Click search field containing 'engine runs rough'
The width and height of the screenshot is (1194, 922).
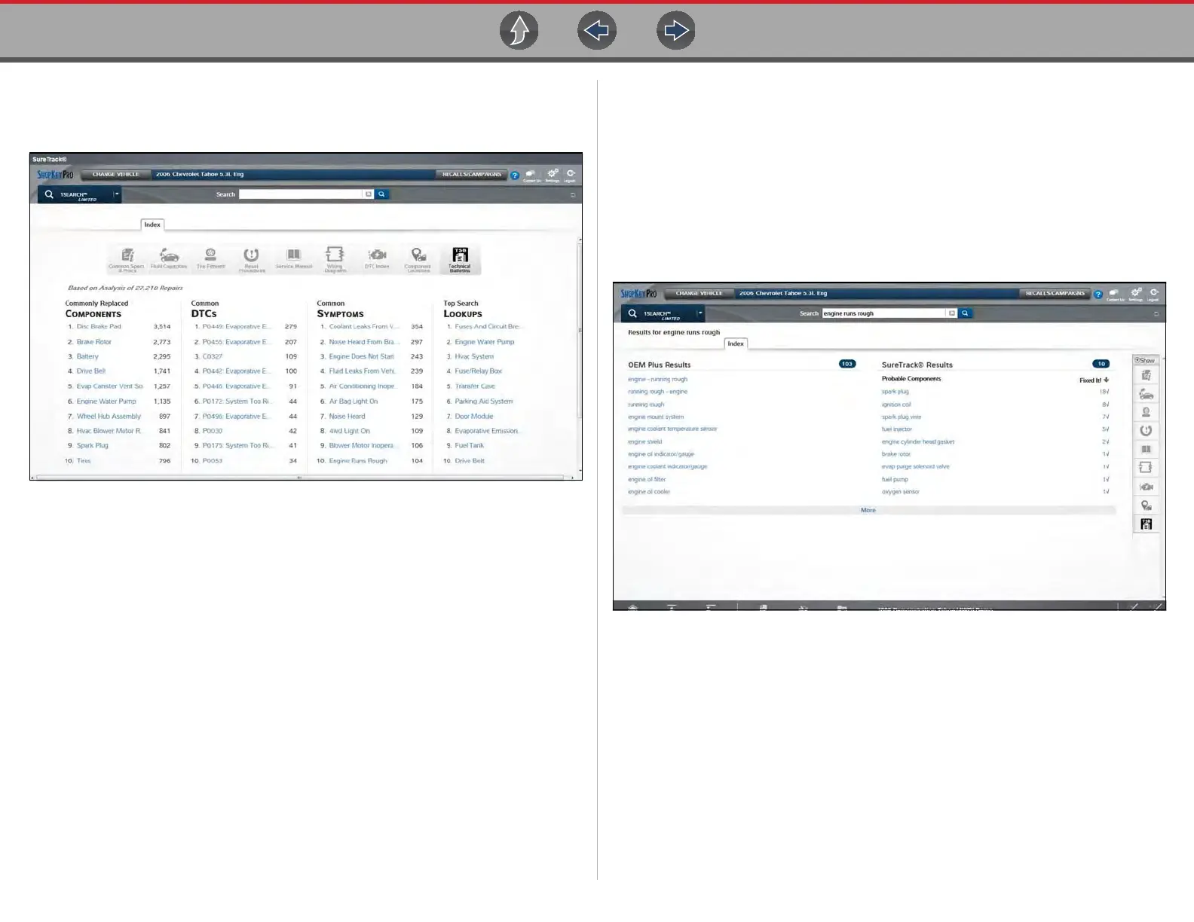pyautogui.click(x=883, y=313)
